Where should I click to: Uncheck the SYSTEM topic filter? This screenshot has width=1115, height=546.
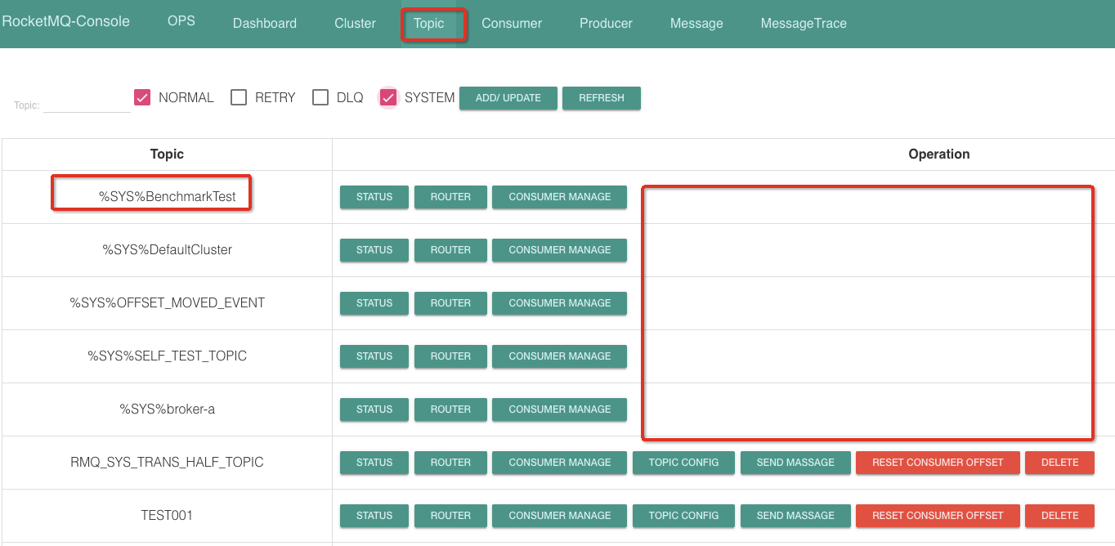tap(387, 96)
